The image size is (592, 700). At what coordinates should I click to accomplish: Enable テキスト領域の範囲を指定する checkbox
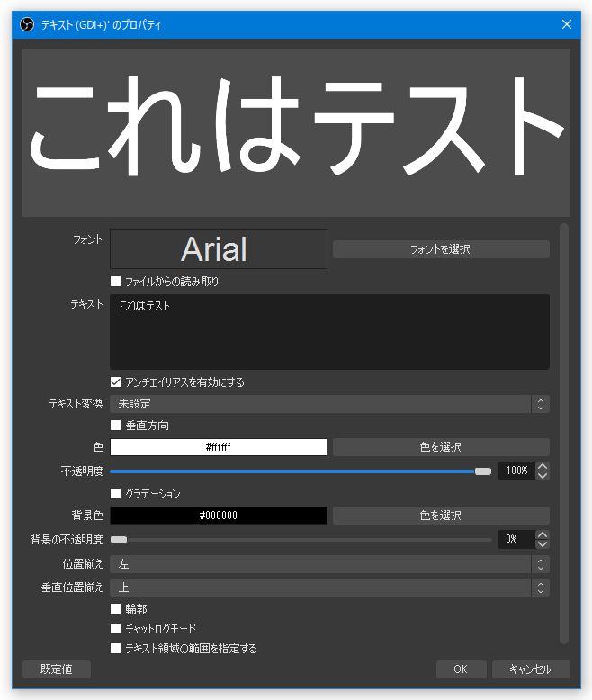point(116,648)
